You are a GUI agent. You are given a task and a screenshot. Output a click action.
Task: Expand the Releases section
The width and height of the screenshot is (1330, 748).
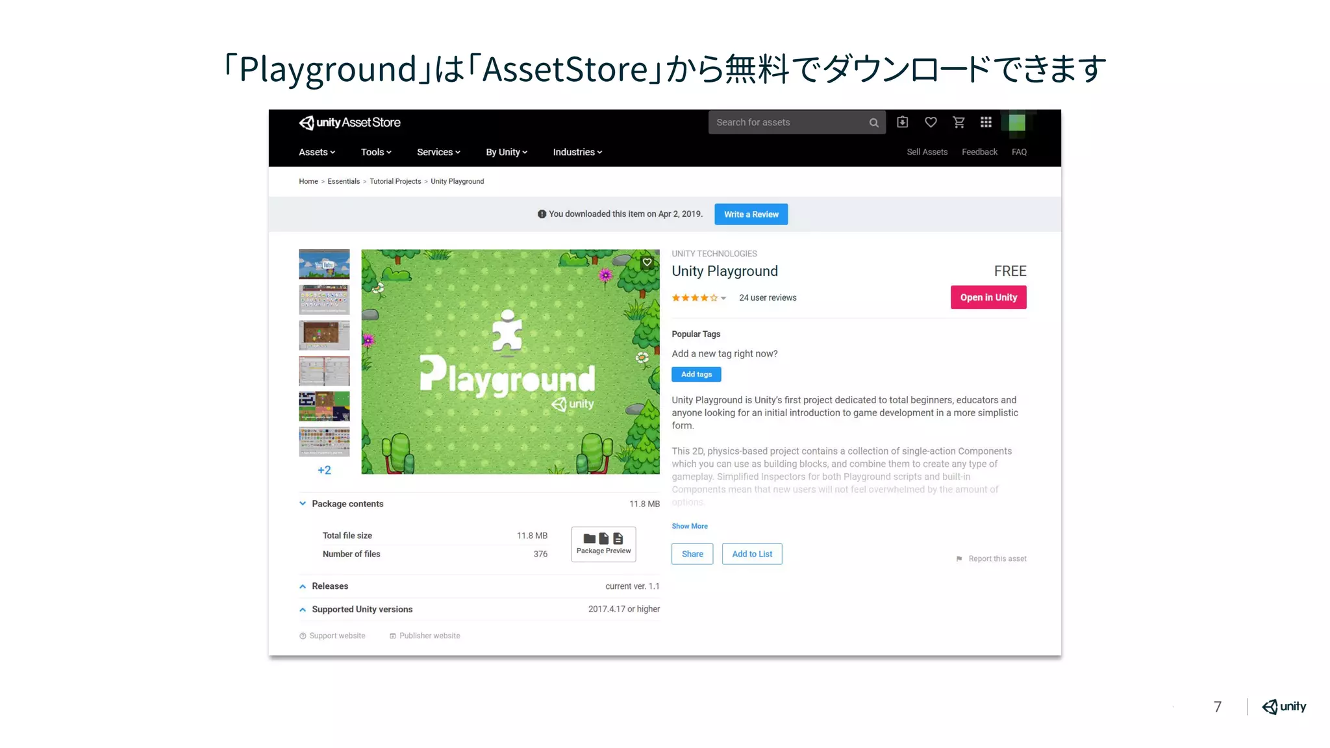pyautogui.click(x=303, y=586)
